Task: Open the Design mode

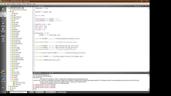Action: pyautogui.click(x=3, y=19)
